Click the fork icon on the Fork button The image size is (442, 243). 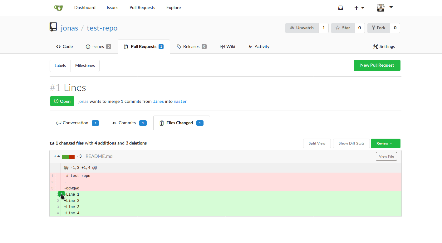coord(373,28)
